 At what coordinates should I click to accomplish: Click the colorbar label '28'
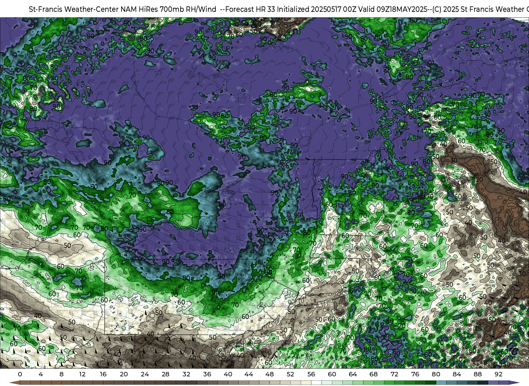(x=166, y=374)
